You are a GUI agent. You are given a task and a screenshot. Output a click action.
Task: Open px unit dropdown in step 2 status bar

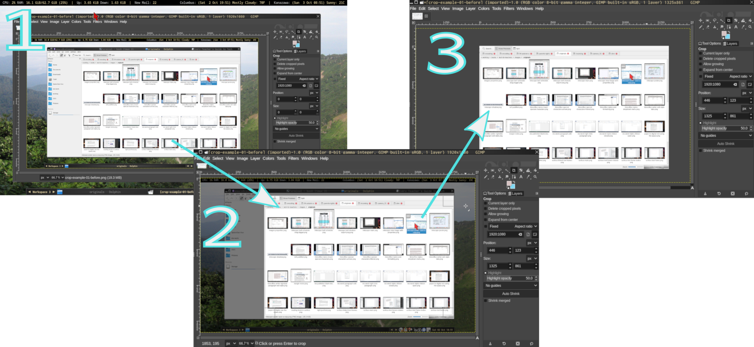coord(231,343)
